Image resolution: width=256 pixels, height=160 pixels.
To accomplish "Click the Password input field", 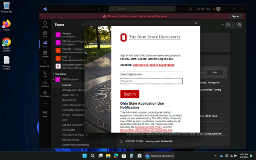I will click(151, 81).
